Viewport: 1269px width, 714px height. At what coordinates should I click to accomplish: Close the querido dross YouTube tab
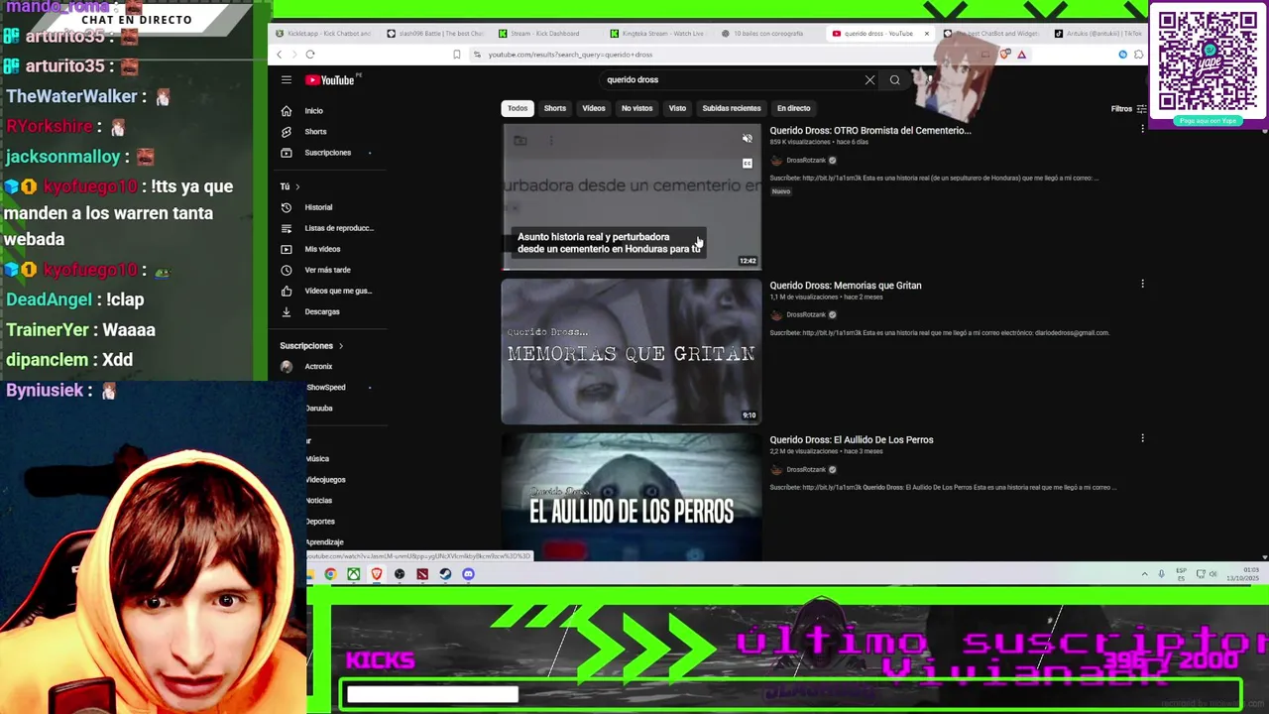(926, 34)
